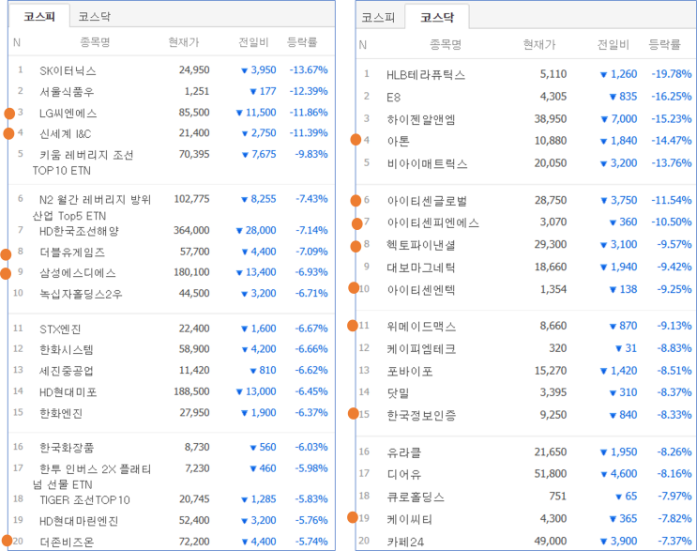Open stock 신세계 I&C
Screen dimensions: 697x551
66,133
